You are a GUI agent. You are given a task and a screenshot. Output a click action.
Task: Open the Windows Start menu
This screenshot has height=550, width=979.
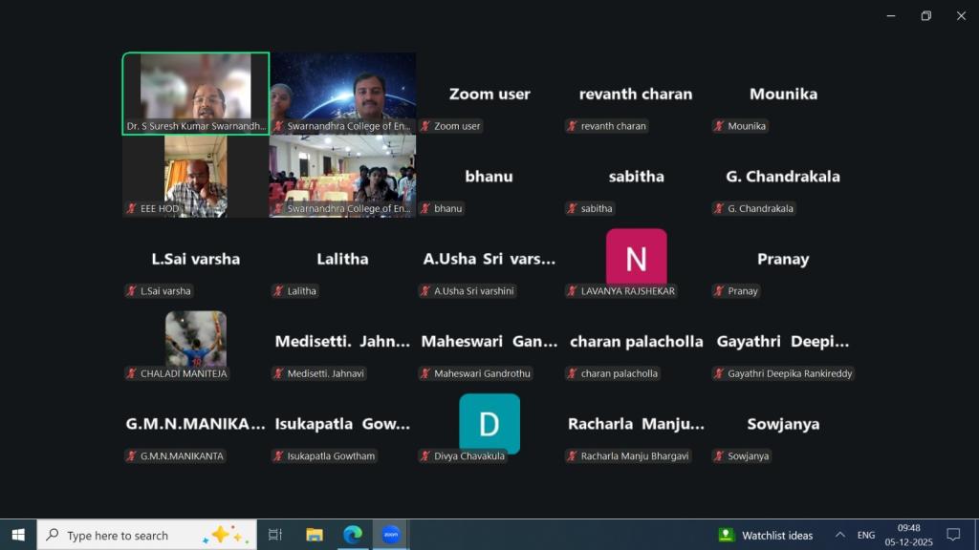tap(17, 535)
